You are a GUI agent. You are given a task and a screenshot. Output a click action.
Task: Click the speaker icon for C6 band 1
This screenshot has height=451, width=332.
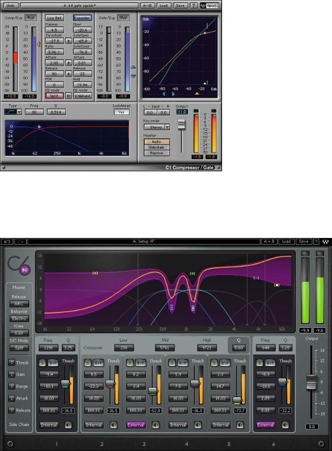68,425
